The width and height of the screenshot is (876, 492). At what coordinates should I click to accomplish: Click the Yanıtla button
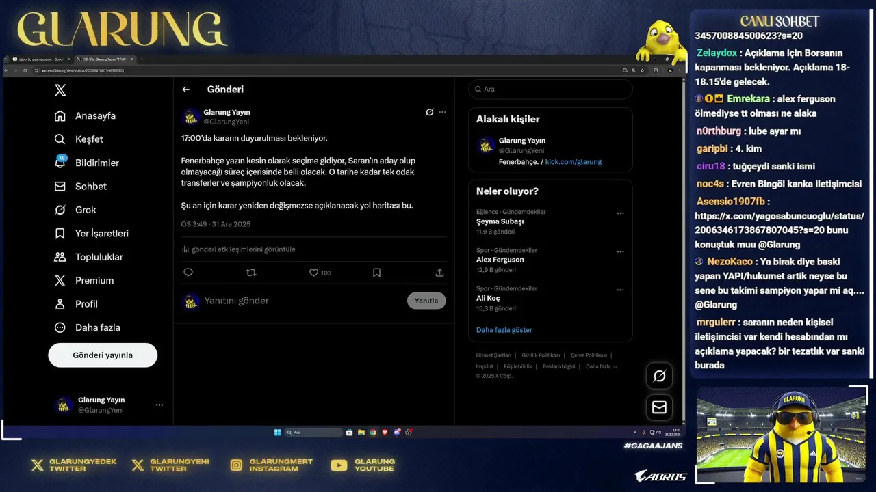(426, 301)
